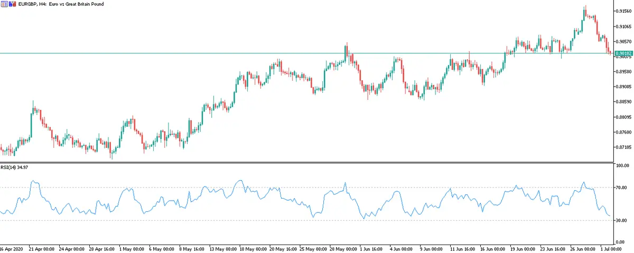
Task: Click the 0.88095 price axis label
Action: pos(624,117)
